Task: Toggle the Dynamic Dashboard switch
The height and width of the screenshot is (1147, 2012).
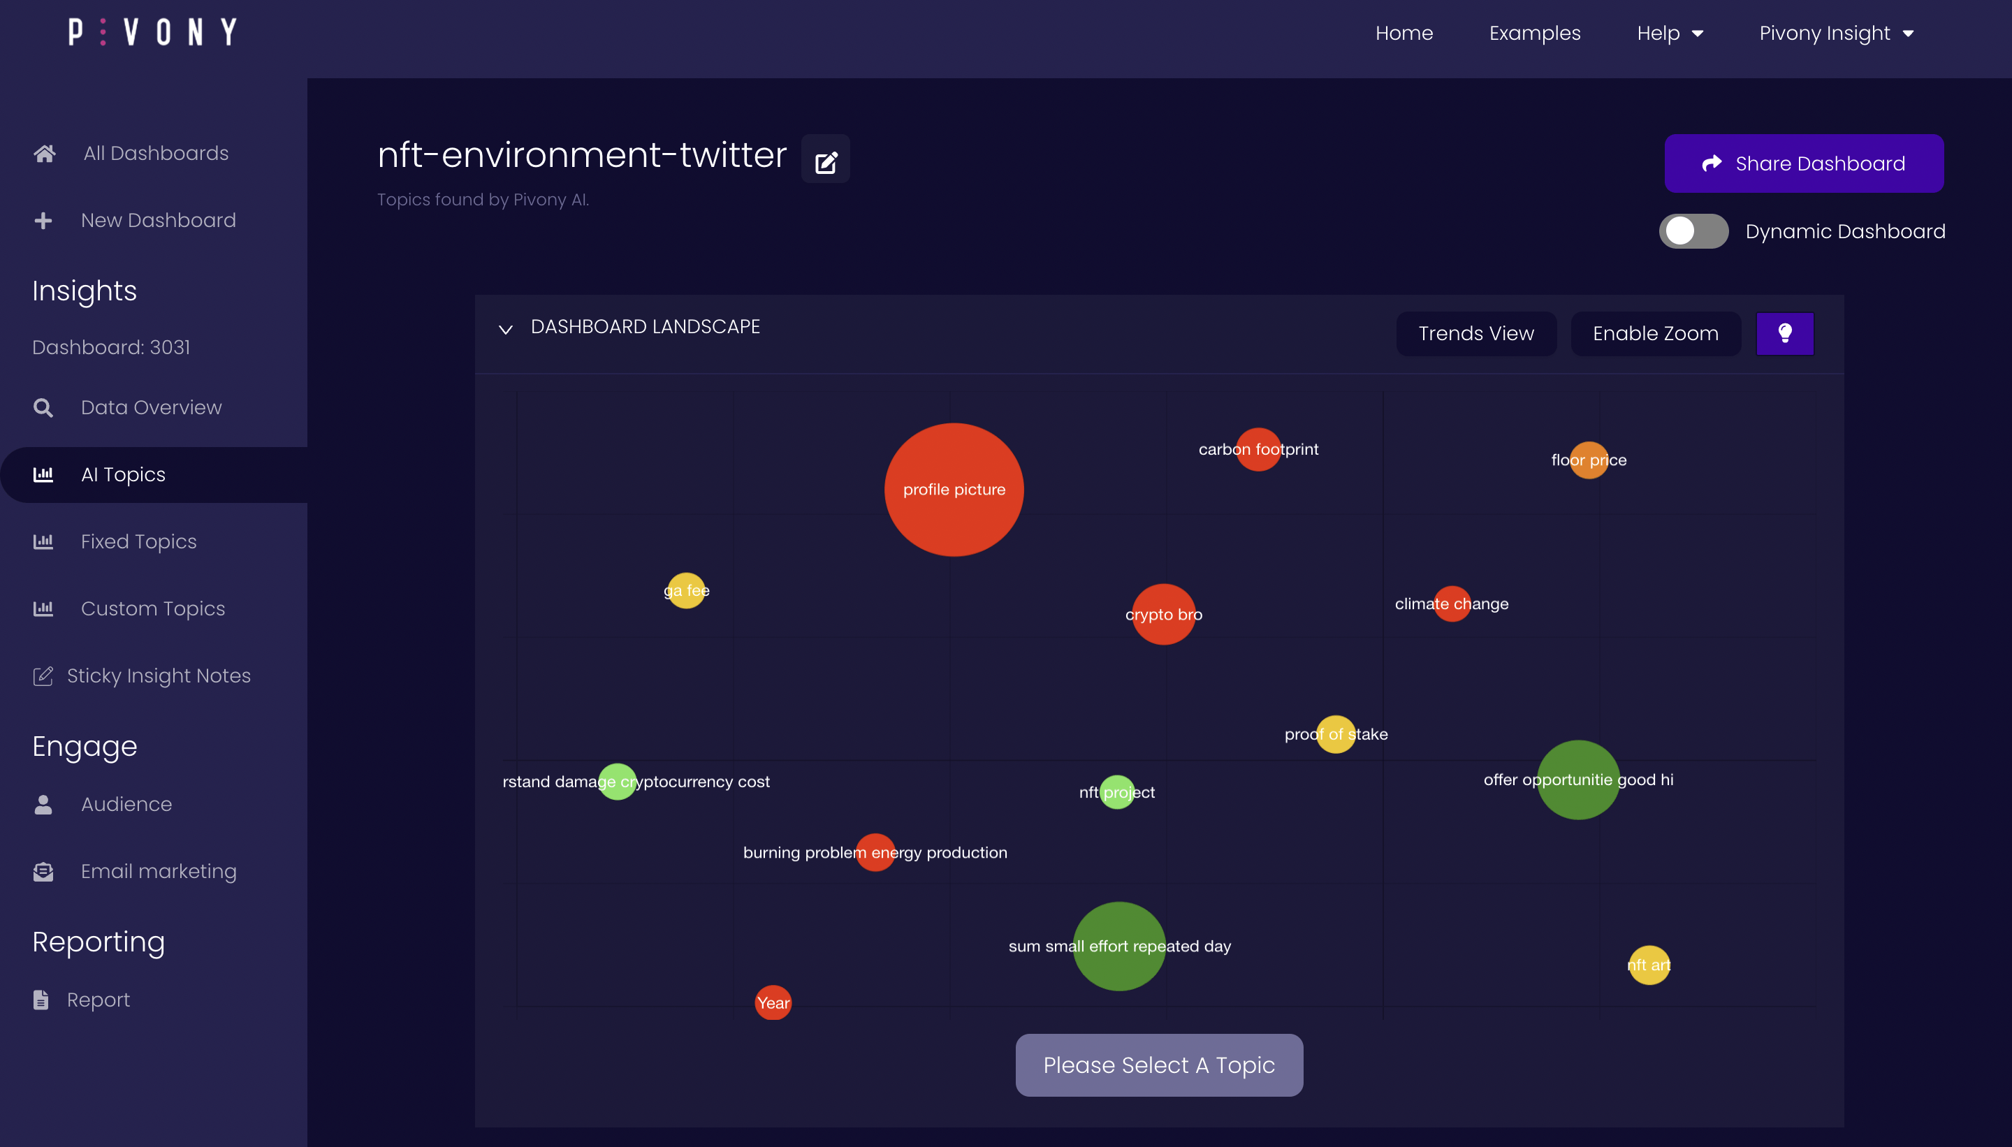Action: pyautogui.click(x=1693, y=232)
